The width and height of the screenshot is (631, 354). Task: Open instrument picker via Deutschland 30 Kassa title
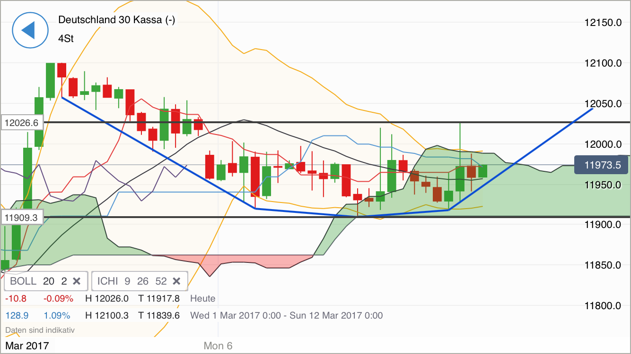[x=116, y=20]
